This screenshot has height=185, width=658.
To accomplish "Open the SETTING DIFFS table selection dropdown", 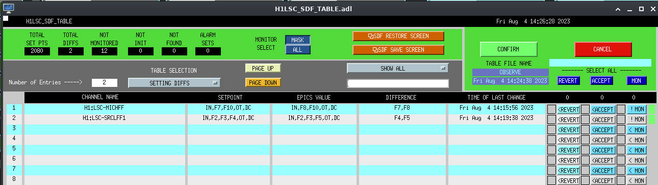I will click(x=174, y=83).
